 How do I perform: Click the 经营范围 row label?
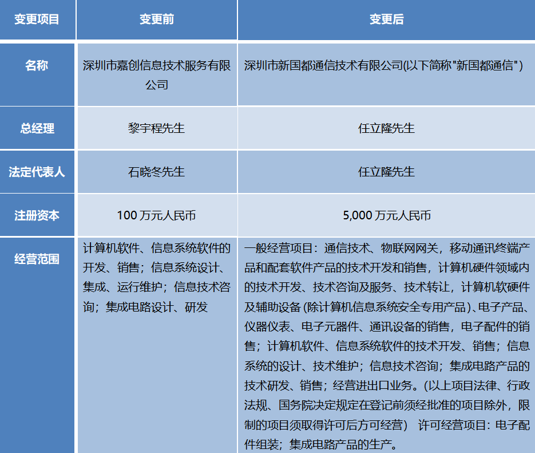37,345
